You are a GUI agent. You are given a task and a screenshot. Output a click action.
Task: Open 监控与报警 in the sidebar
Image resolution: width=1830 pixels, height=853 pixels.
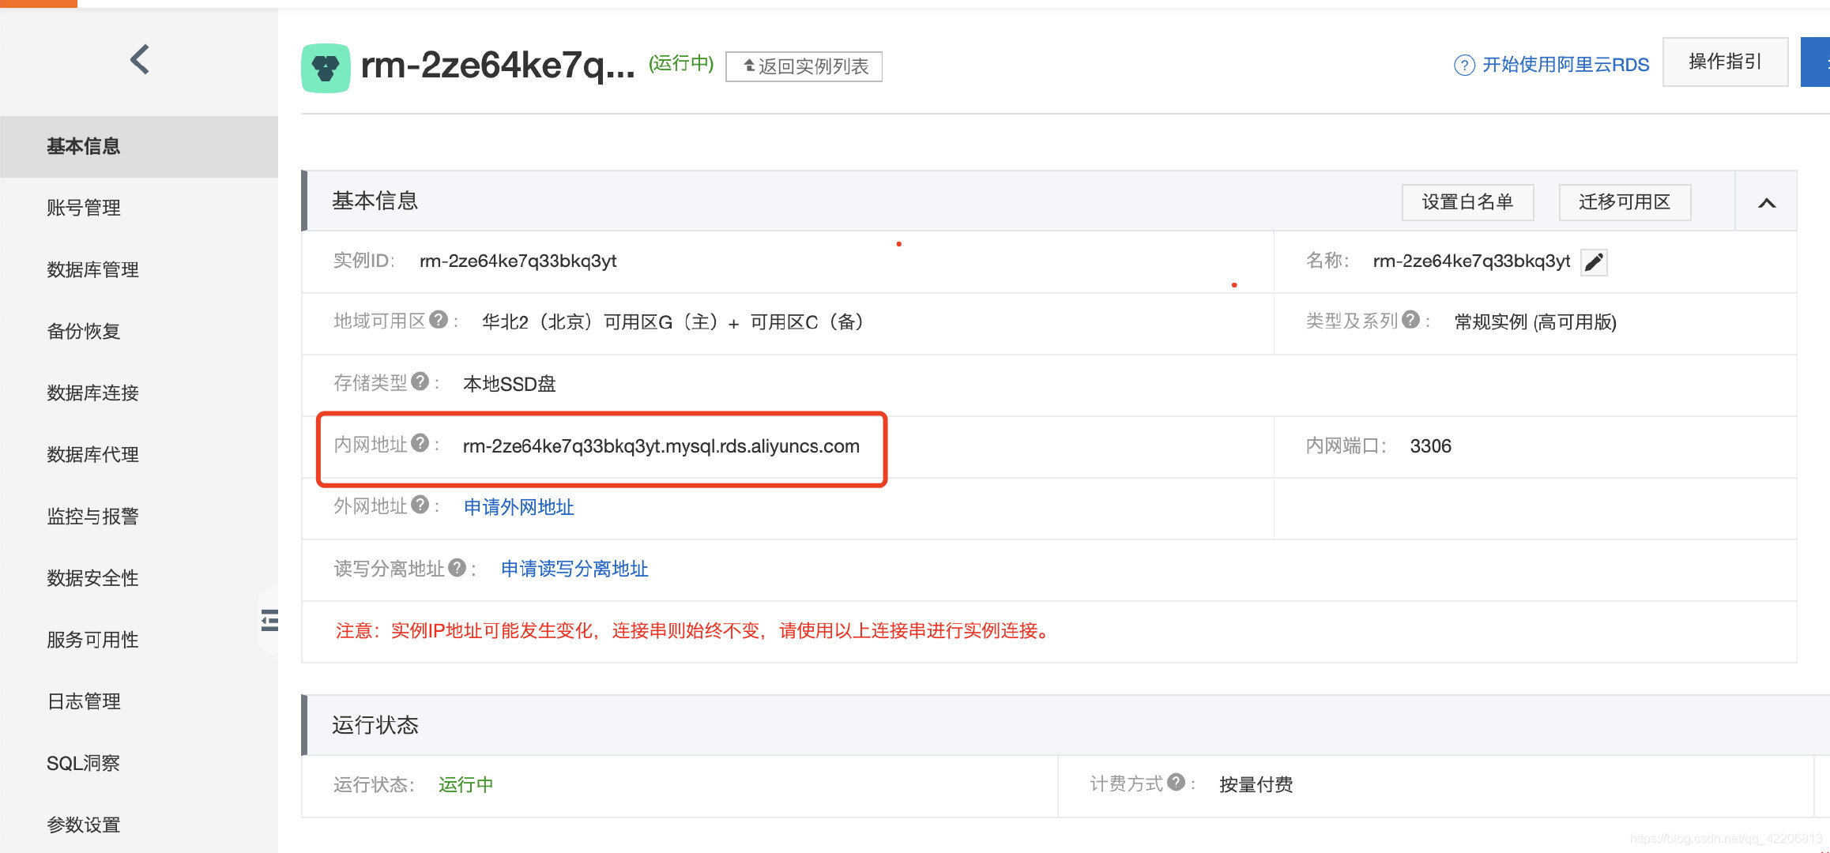coord(139,516)
